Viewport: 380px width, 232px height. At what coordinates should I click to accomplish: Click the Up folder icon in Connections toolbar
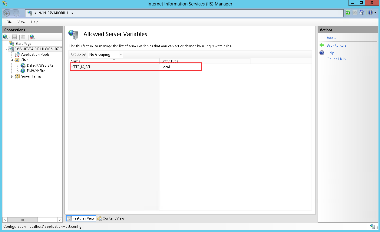23,37
